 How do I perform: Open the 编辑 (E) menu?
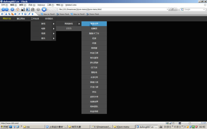coord(13,5)
